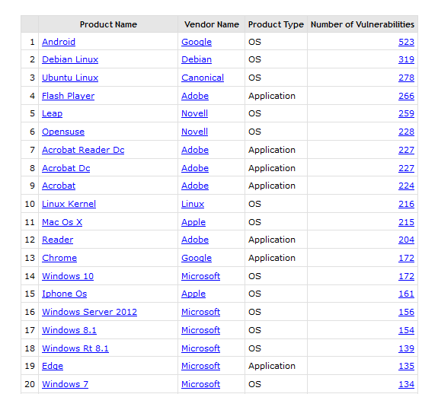View the 278 vulnerabilities for Ubuntu Linux
Image resolution: width=438 pixels, height=394 pixels.
[407, 78]
